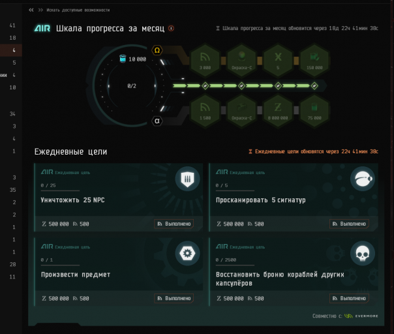Click the AIR logo beside monthly progress title
The image size is (394, 334).
pyautogui.click(x=42, y=29)
